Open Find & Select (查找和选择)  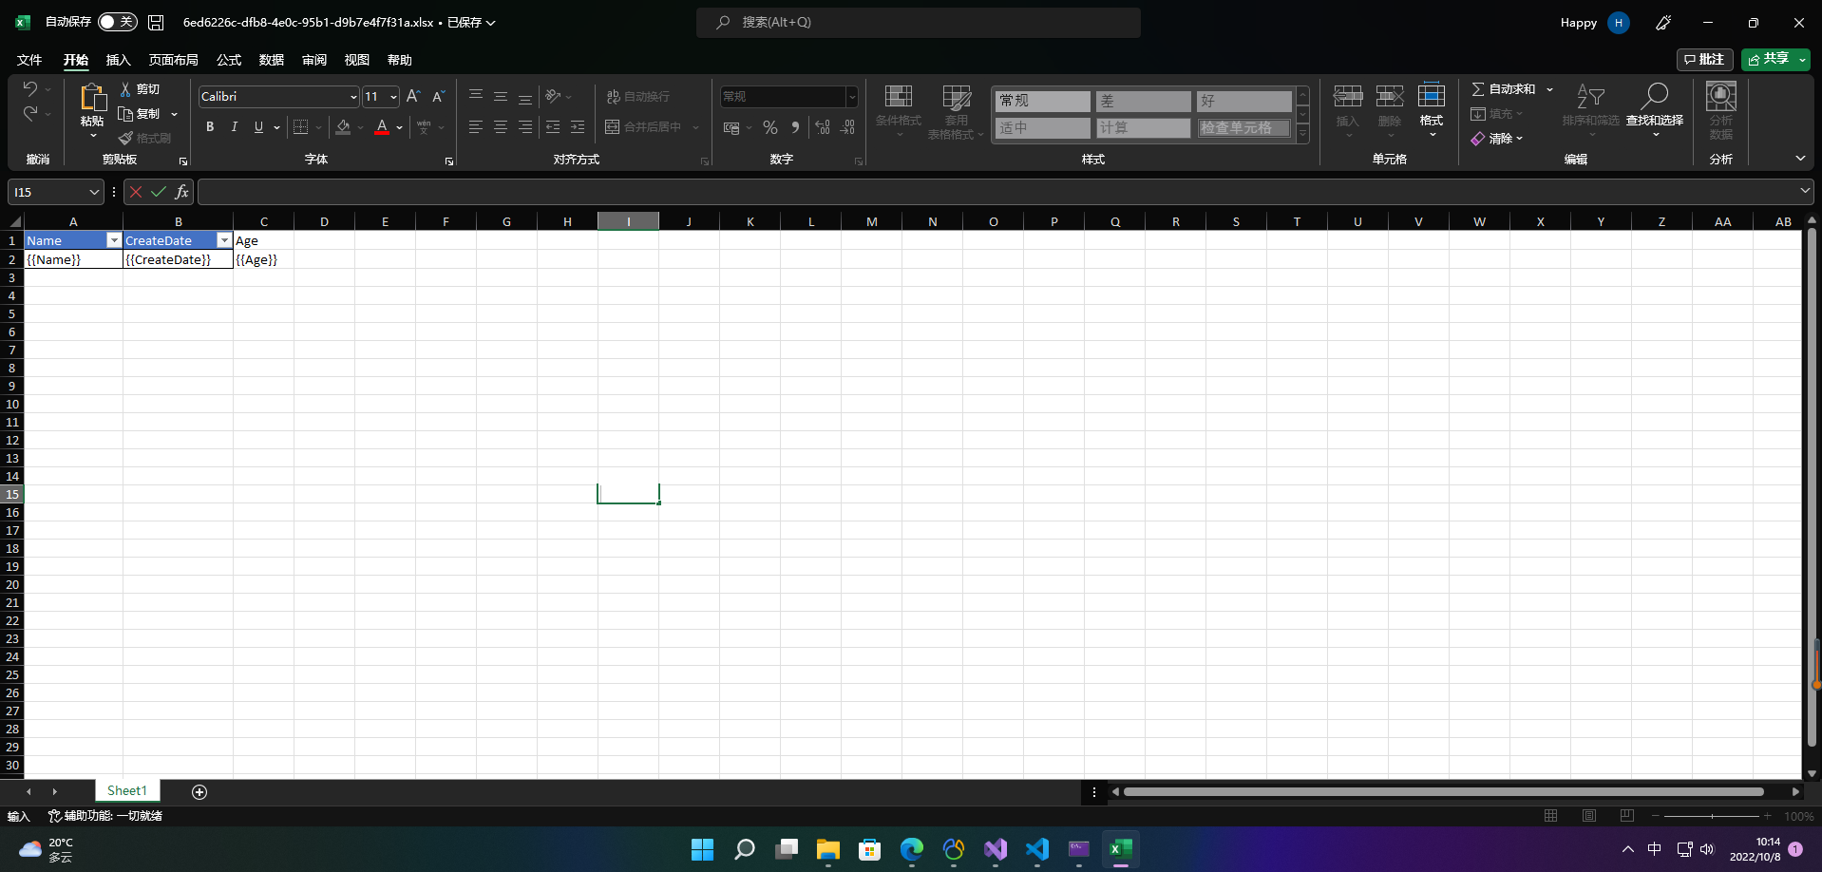pyautogui.click(x=1655, y=111)
